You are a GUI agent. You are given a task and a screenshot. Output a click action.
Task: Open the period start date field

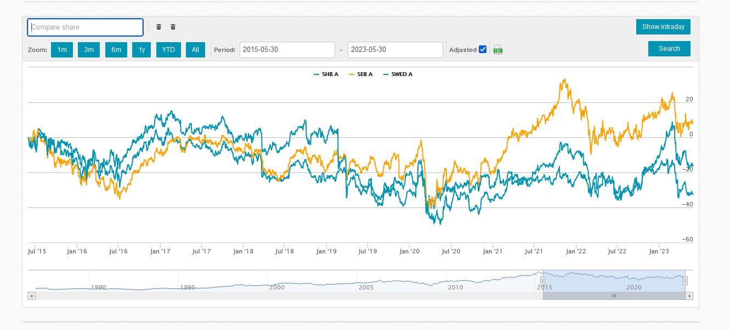tap(287, 50)
